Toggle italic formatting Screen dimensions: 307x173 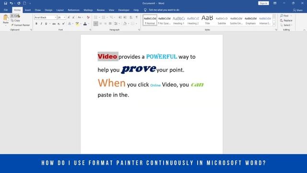point(41,24)
